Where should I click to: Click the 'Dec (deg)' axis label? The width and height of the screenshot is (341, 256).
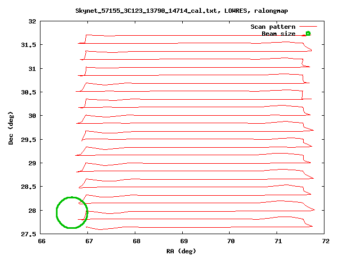(11, 128)
